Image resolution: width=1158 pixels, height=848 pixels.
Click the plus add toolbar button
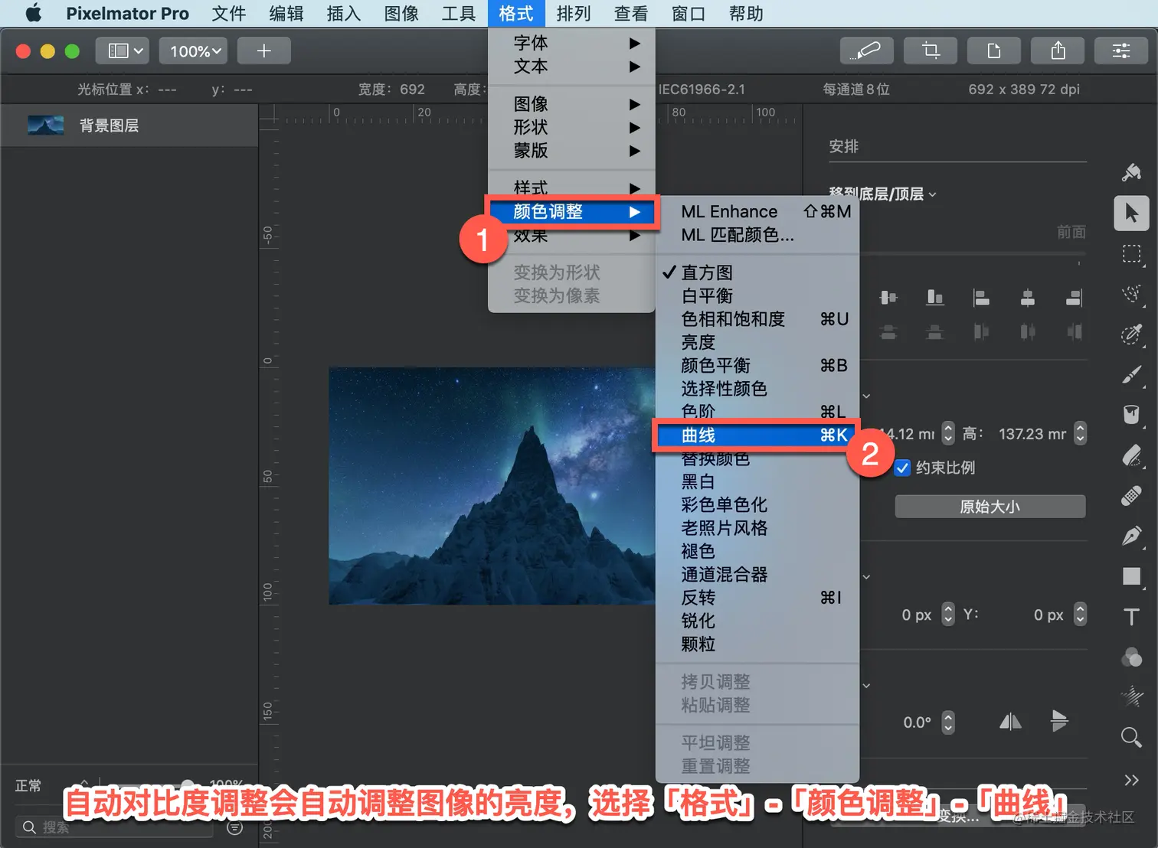click(x=264, y=51)
